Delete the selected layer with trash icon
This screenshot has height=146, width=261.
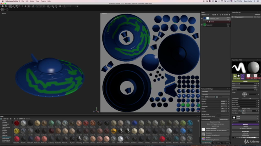[229, 15]
